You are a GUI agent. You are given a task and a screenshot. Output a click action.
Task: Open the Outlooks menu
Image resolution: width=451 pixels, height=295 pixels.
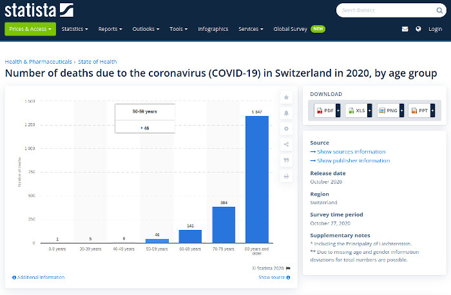(146, 29)
